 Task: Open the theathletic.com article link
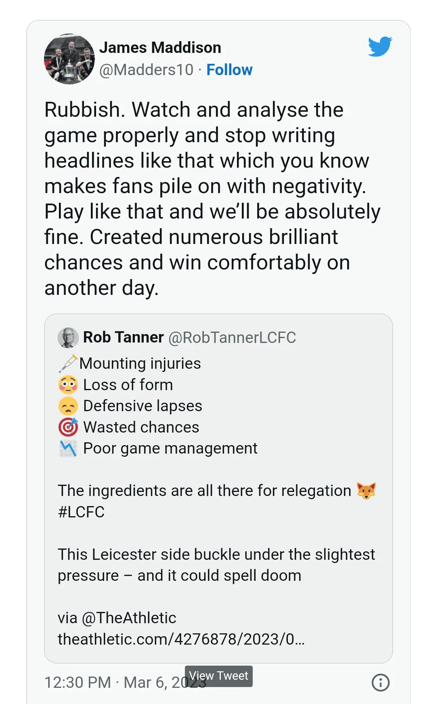pyautogui.click(x=181, y=639)
